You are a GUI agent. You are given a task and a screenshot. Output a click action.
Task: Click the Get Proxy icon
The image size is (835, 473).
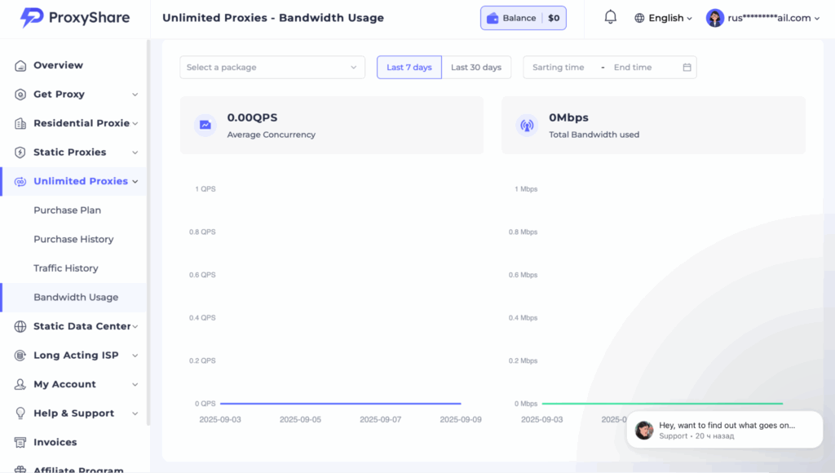pyautogui.click(x=20, y=95)
